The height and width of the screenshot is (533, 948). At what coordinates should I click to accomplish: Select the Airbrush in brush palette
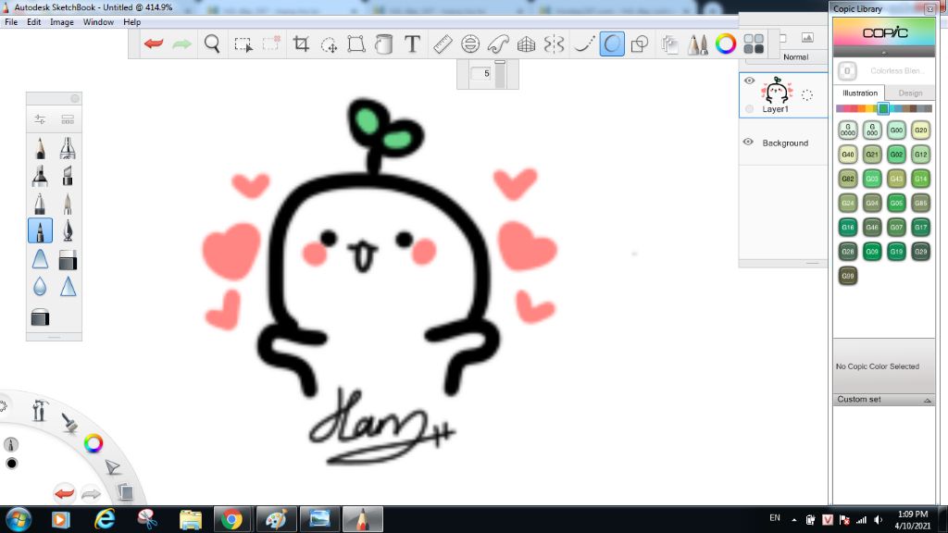tap(68, 147)
